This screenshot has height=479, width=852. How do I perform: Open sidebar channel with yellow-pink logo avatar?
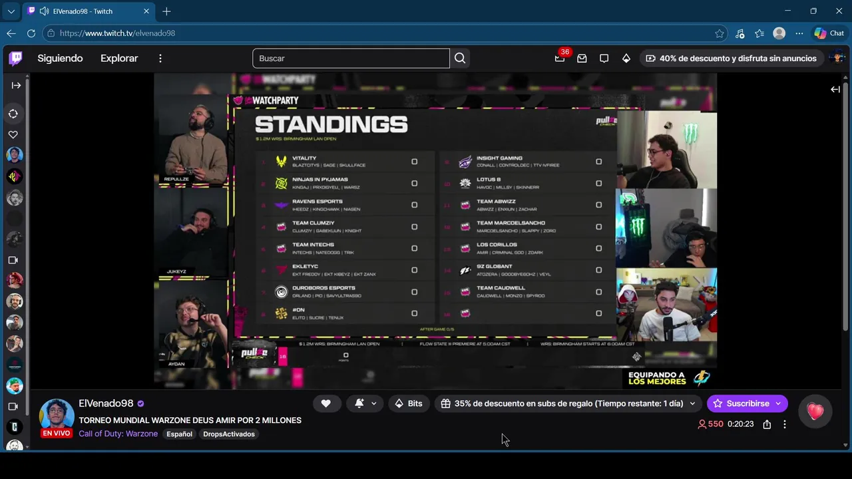pos(15,176)
